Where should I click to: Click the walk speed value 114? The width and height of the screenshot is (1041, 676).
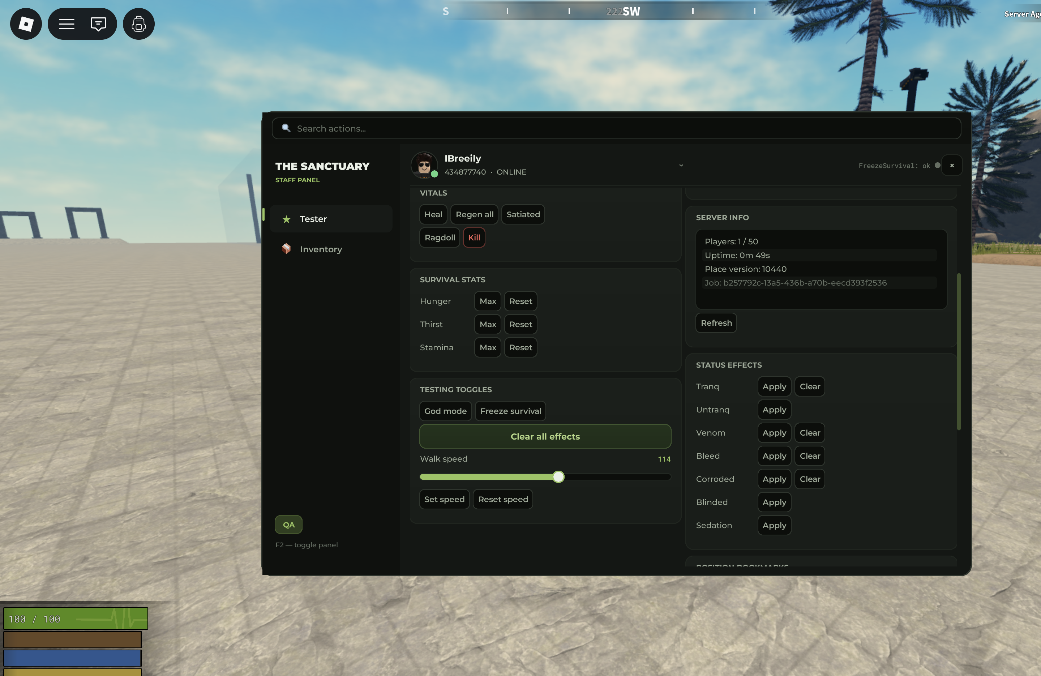pos(664,459)
